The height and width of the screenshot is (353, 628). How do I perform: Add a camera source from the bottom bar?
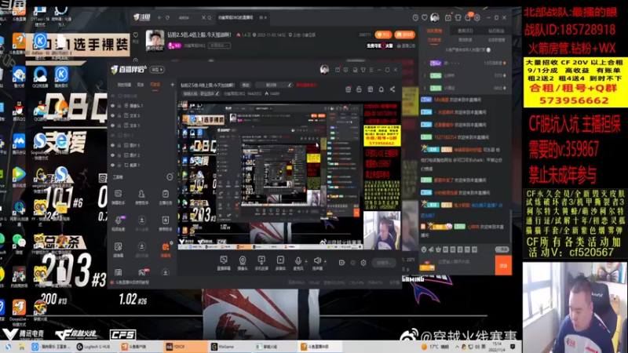[x=243, y=263]
